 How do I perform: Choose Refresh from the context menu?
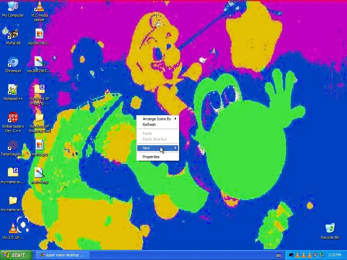[158, 125]
